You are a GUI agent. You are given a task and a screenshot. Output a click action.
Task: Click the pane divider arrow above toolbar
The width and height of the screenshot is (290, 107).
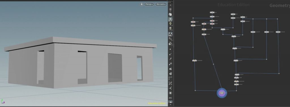coord(172,2)
